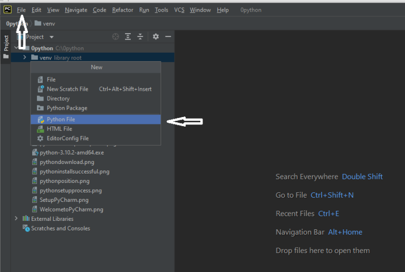Hide the Project panel with minus icon

coord(168,37)
